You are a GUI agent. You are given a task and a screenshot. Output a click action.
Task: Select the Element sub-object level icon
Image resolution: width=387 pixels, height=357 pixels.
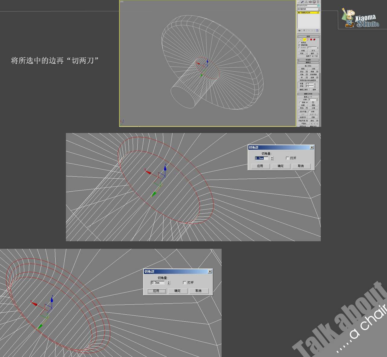[x=314, y=40]
